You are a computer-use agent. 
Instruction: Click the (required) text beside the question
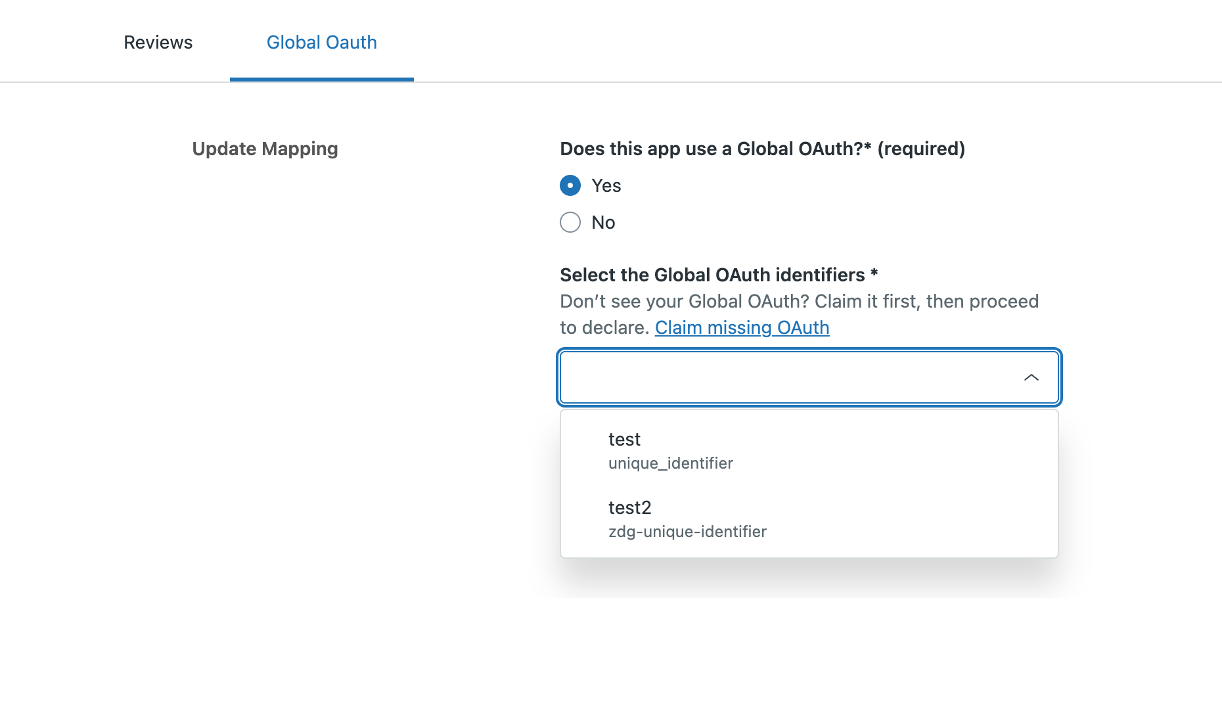click(921, 149)
